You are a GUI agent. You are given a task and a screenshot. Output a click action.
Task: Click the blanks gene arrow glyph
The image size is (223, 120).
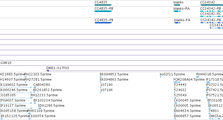(x=177, y=5)
